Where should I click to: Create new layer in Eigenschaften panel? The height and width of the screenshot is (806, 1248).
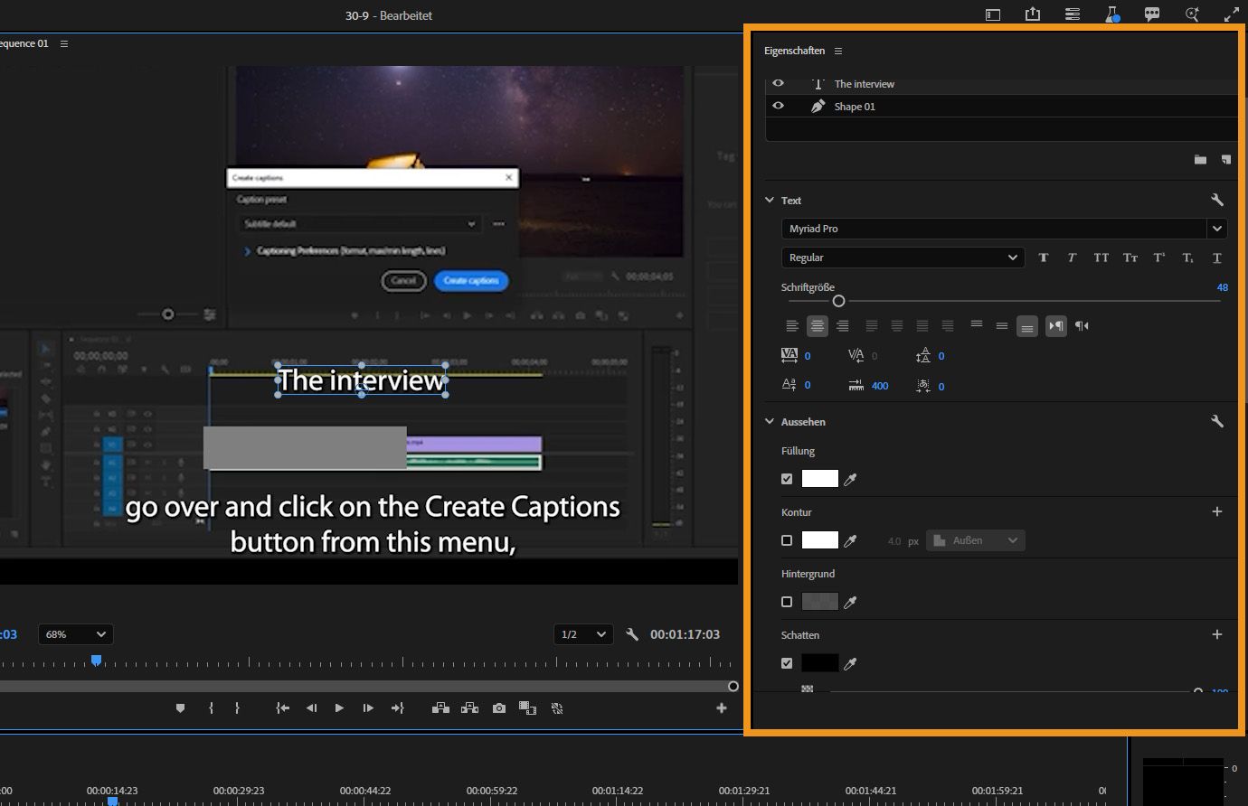pos(1225,160)
